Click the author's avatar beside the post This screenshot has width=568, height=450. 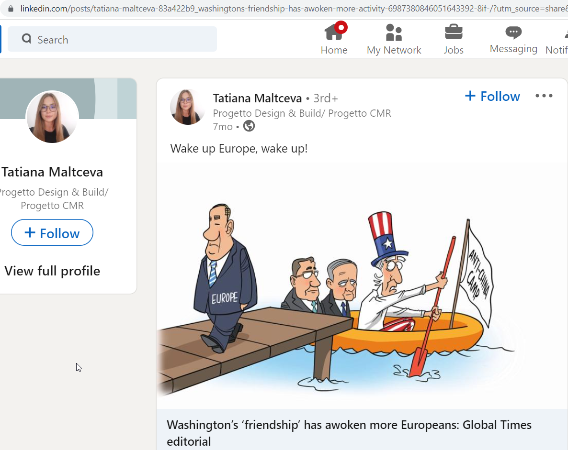click(187, 107)
